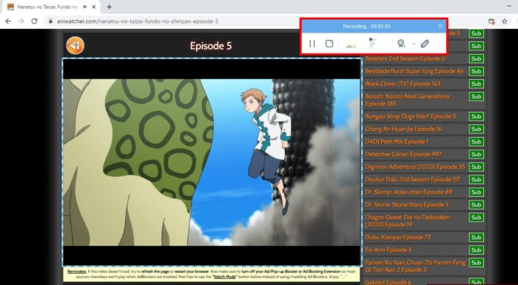Click Sub badge next to Dr. Slump
Viewport: 518px width, 285px height.
coord(476,192)
